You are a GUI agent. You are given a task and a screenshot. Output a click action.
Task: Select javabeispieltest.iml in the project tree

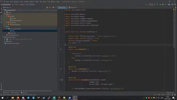(x=12, y=35)
